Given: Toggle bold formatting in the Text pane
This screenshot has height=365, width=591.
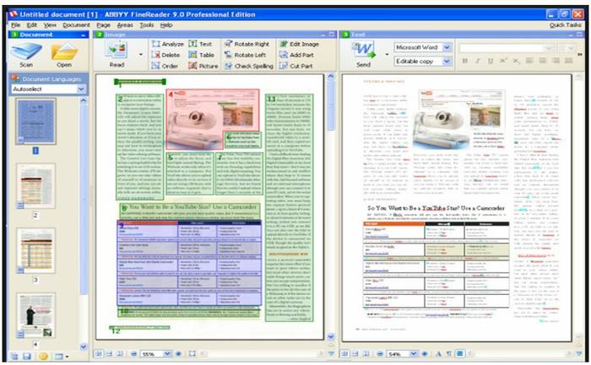Looking at the screenshot, I should pos(464,61).
